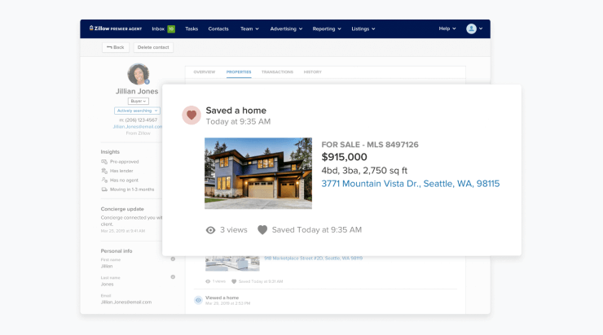Click the Moving in 1-3 months icon

coord(104,189)
